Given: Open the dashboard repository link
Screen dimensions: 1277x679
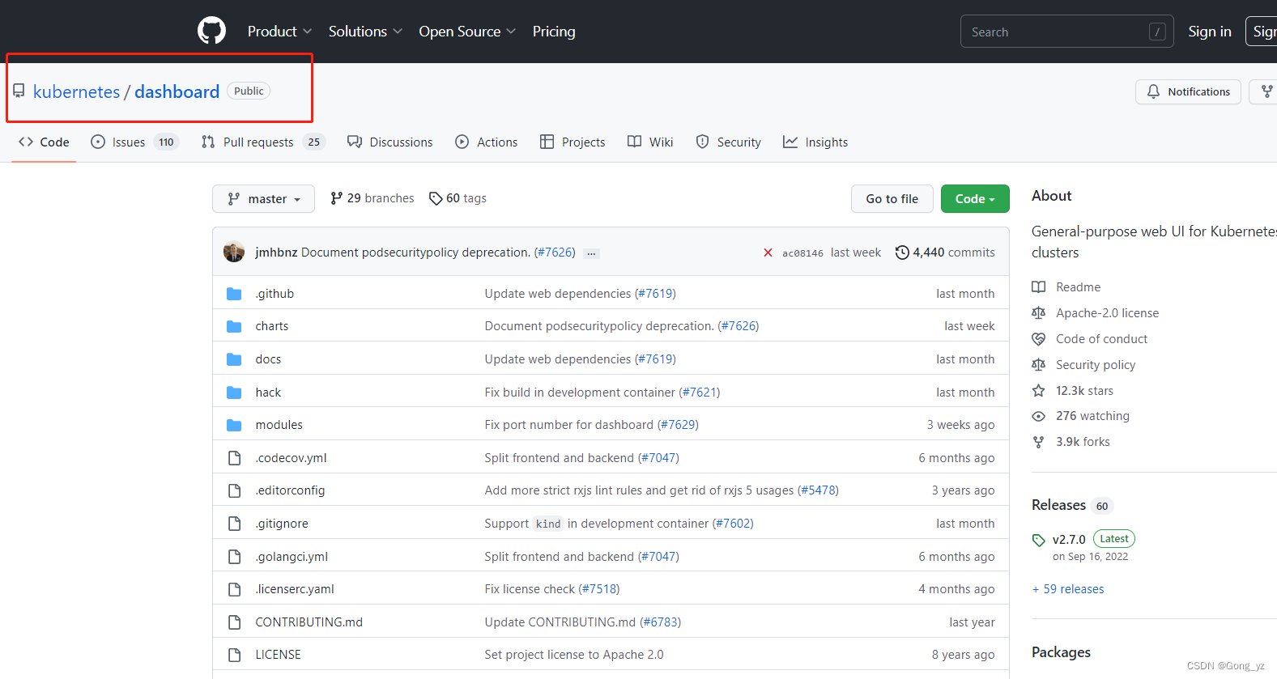Looking at the screenshot, I should click(x=177, y=91).
